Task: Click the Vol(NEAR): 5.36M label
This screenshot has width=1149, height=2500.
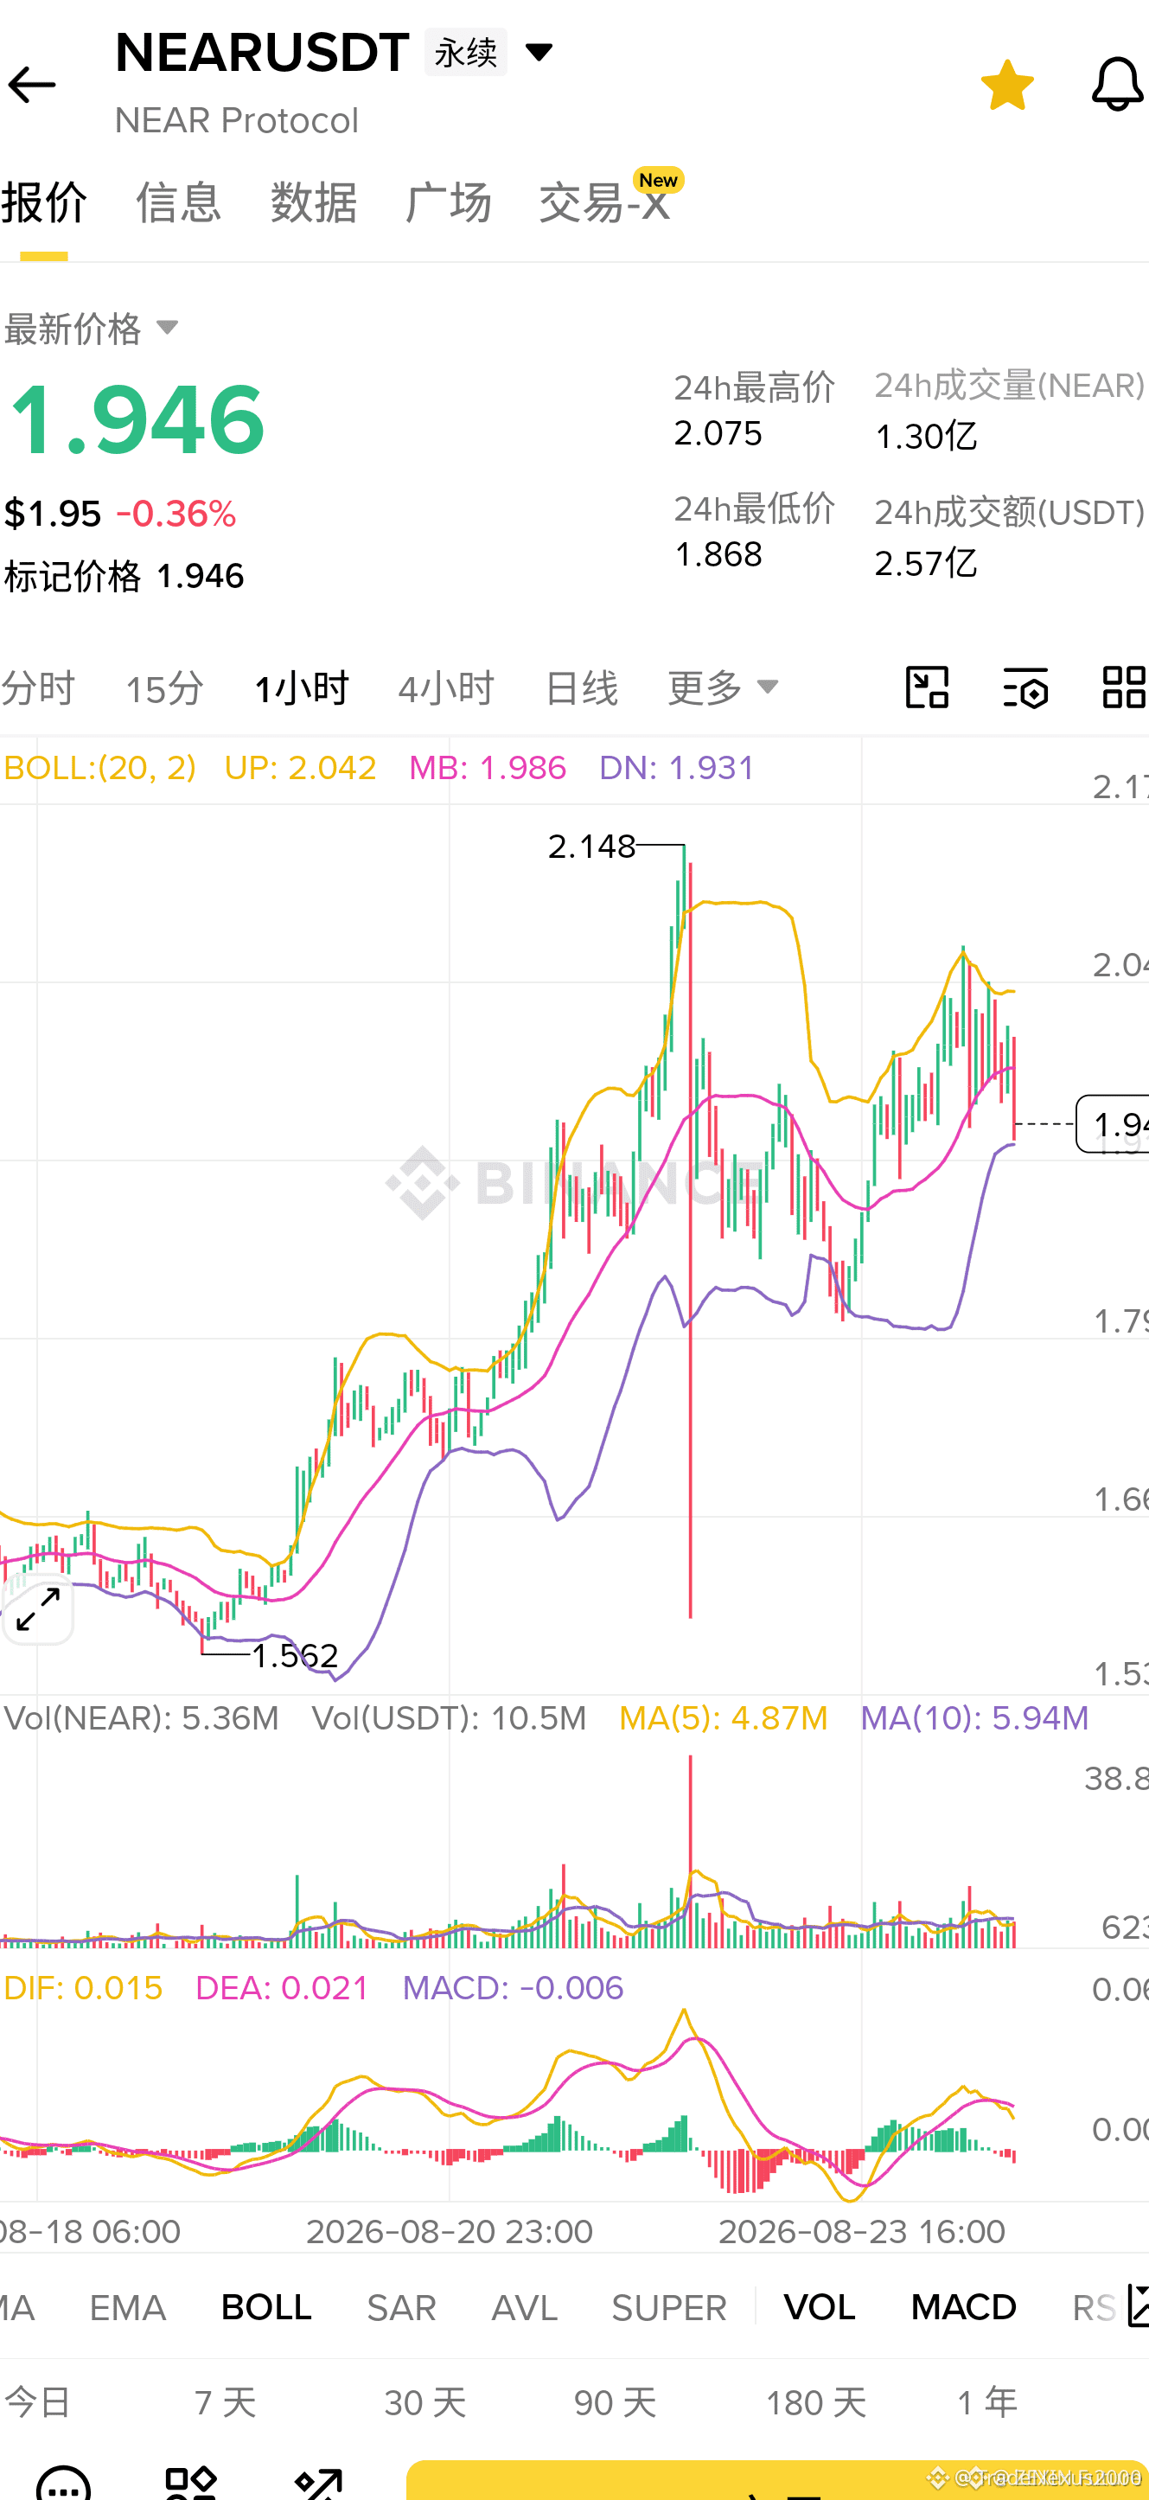Action: 142,1717
